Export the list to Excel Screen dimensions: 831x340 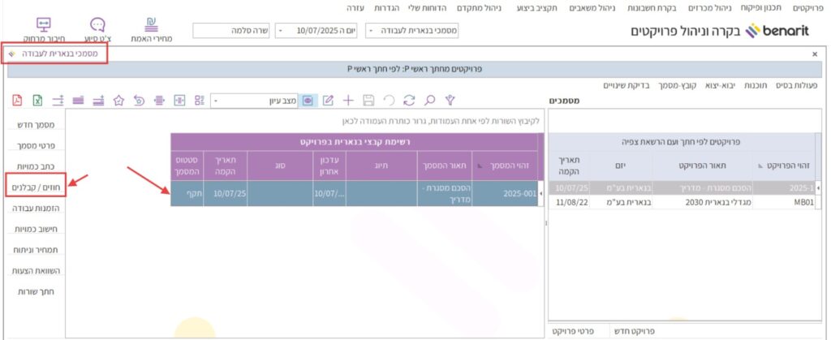pyautogui.click(x=37, y=101)
